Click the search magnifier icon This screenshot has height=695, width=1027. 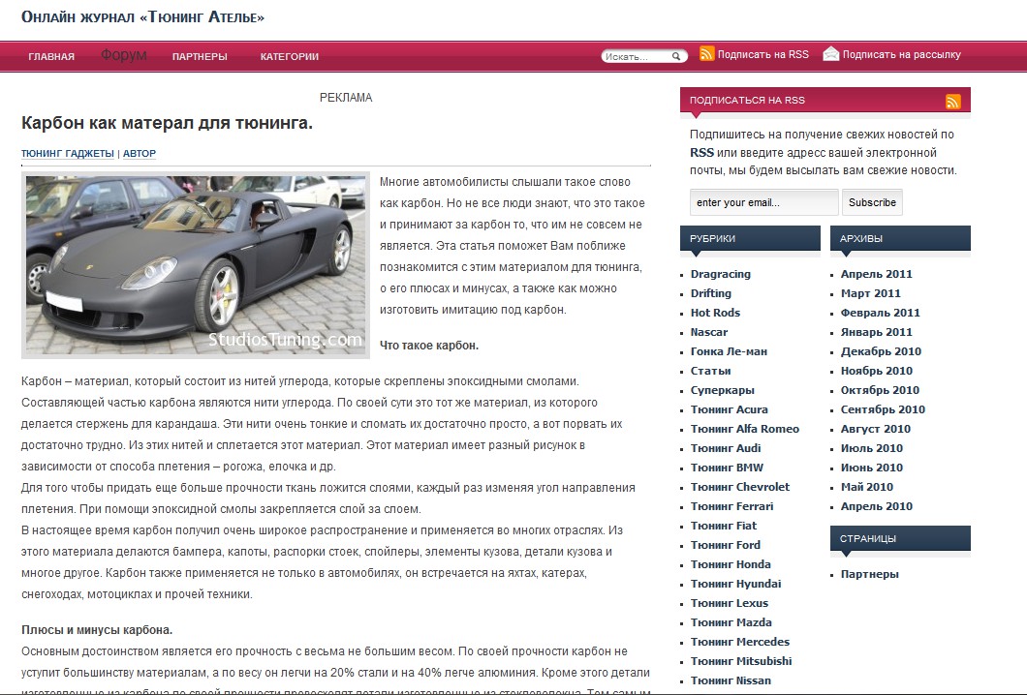tap(677, 57)
